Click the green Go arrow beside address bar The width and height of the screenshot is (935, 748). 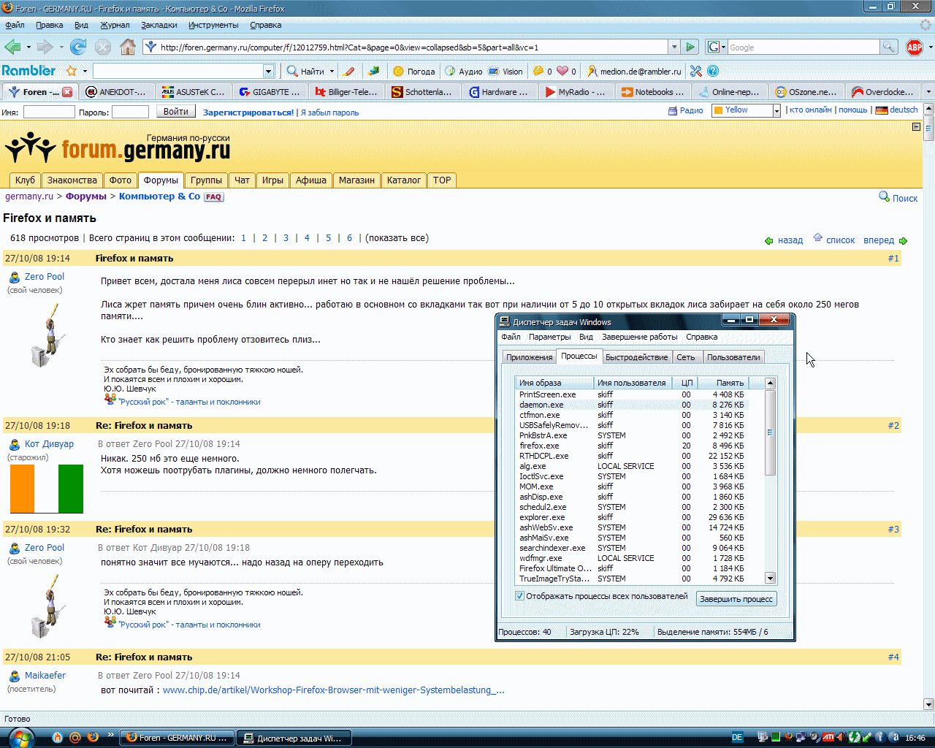click(x=690, y=47)
